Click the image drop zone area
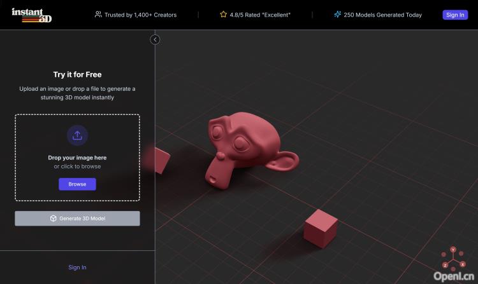478x284 pixels. point(77,158)
